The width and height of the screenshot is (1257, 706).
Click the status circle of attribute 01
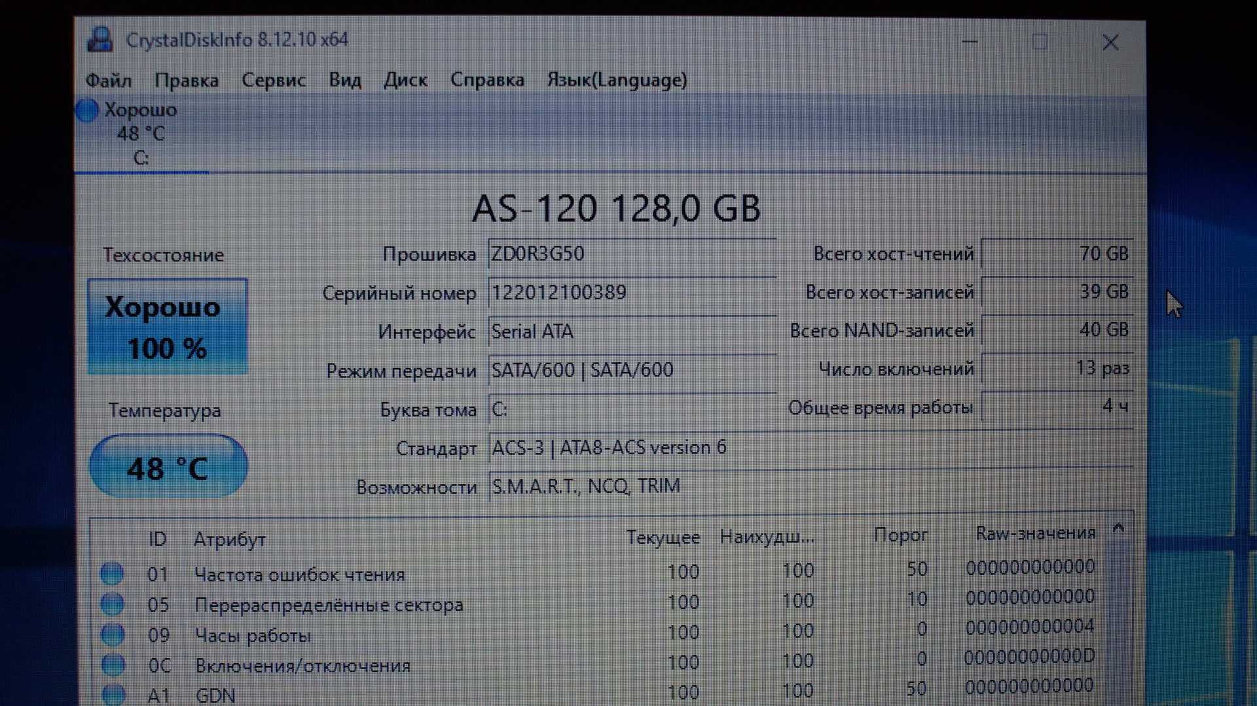tap(112, 574)
